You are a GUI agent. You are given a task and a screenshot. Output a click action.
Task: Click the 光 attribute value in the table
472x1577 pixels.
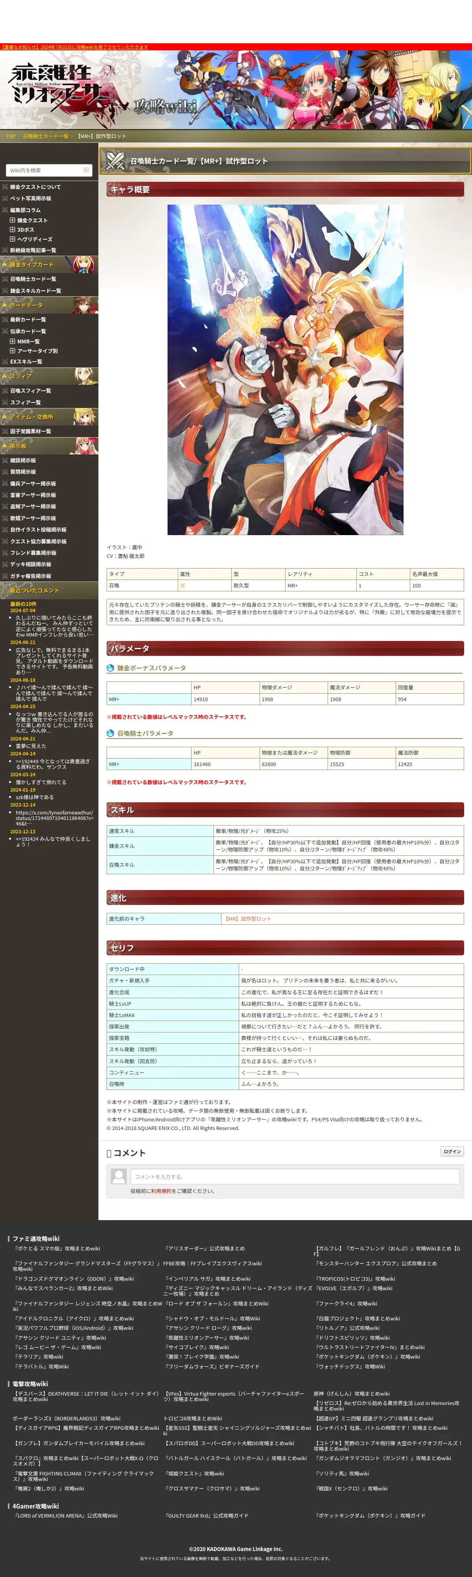coord(182,586)
